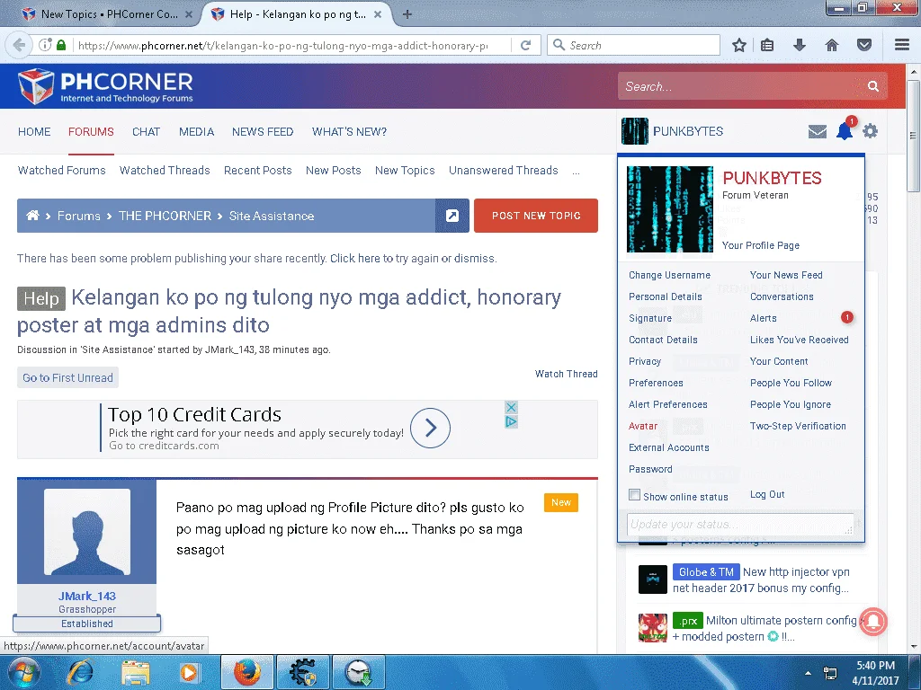Open Windows Explorer from taskbar

[x=136, y=672]
